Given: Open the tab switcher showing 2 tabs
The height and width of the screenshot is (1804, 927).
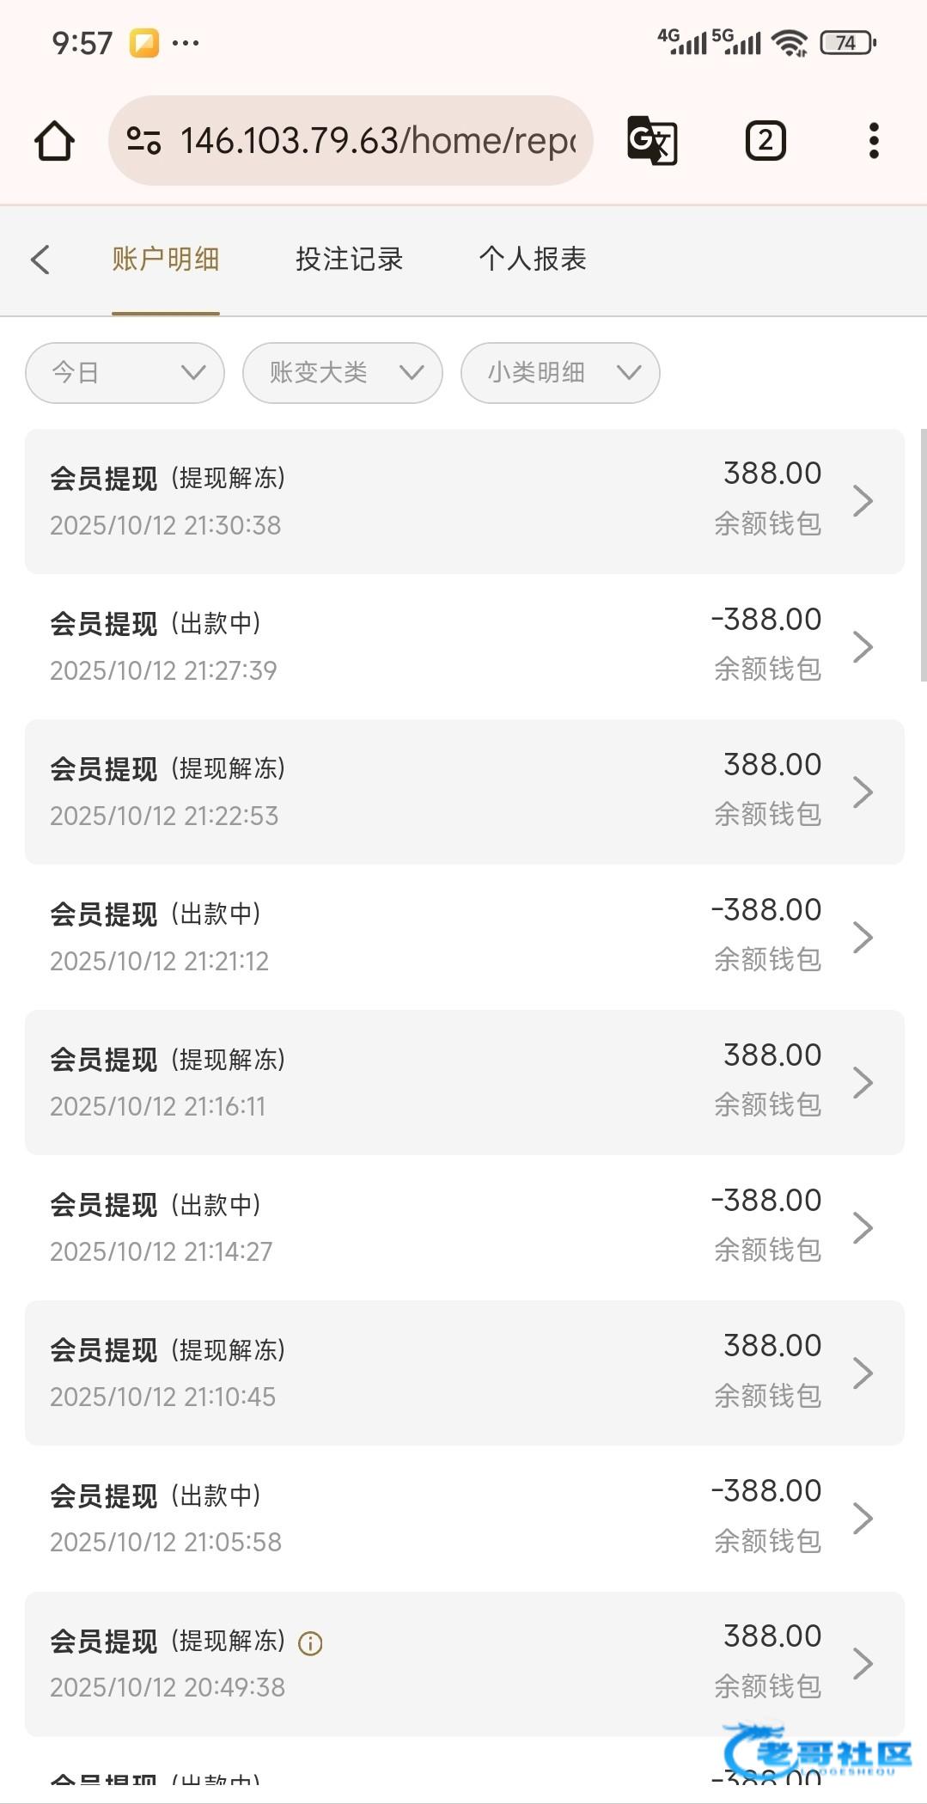Looking at the screenshot, I should [x=765, y=141].
